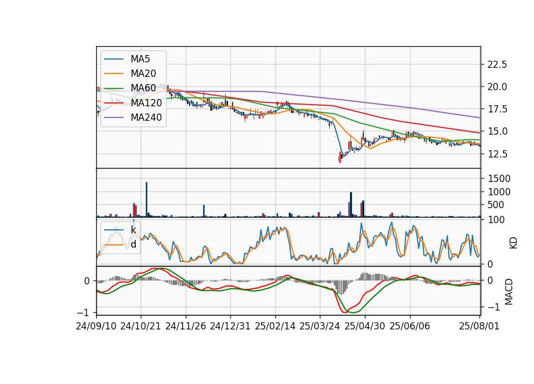Click the orange MA20 legend line sample
Image resolution: width=534 pixels, height=384 pixels.
coord(113,73)
